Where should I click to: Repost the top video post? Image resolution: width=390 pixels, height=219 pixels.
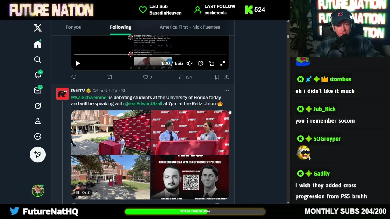[110, 77]
